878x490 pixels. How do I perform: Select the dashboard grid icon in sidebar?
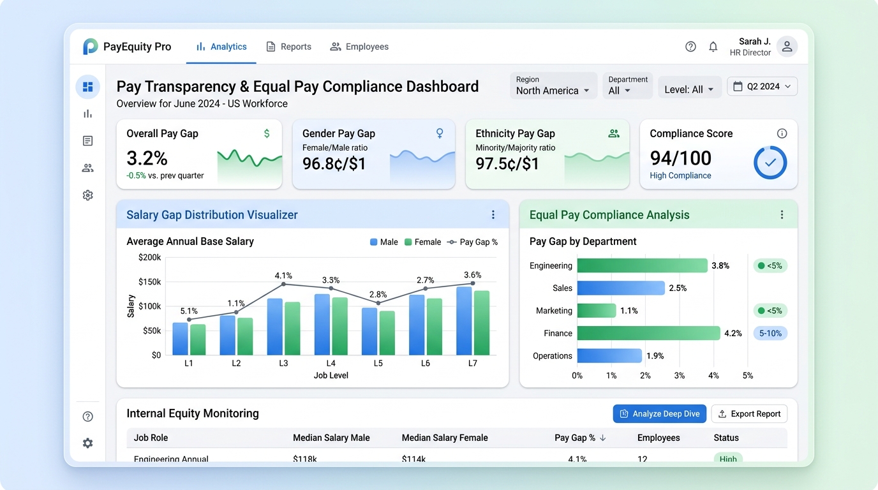tap(87, 87)
